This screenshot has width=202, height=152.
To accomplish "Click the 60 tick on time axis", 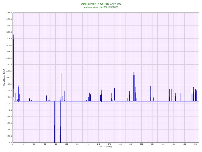I will pyautogui.click(x=34, y=144).
